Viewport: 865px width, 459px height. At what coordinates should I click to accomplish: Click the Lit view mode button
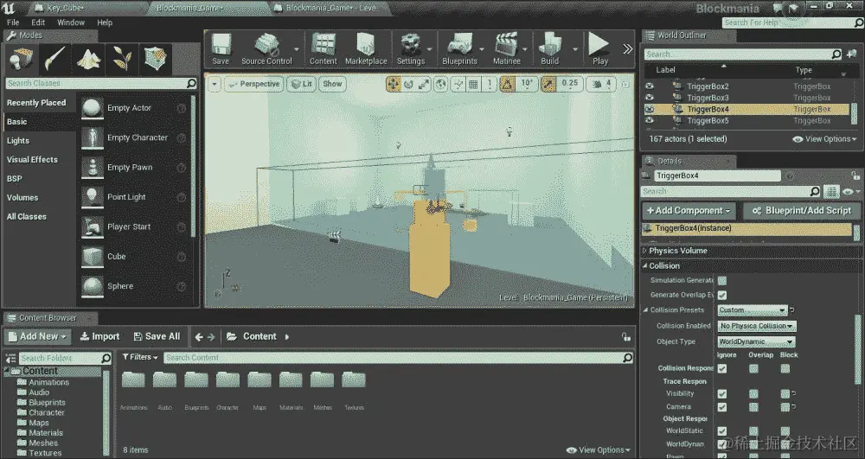302,85
